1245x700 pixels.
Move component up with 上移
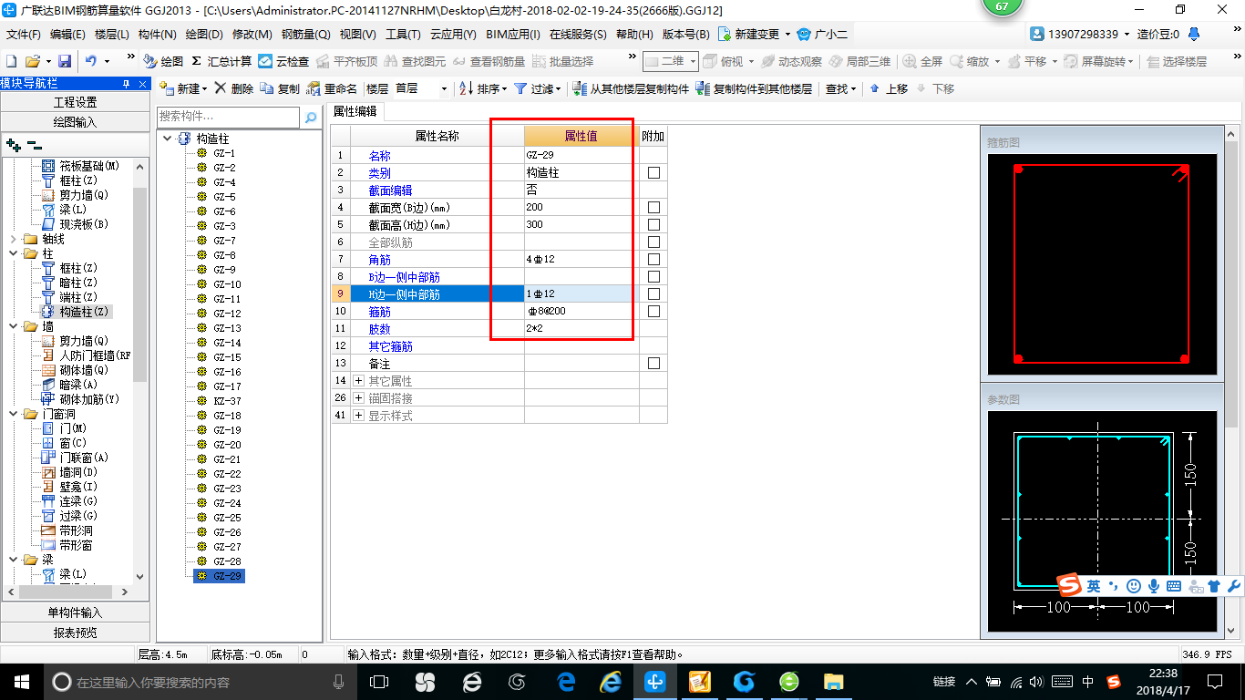point(889,88)
